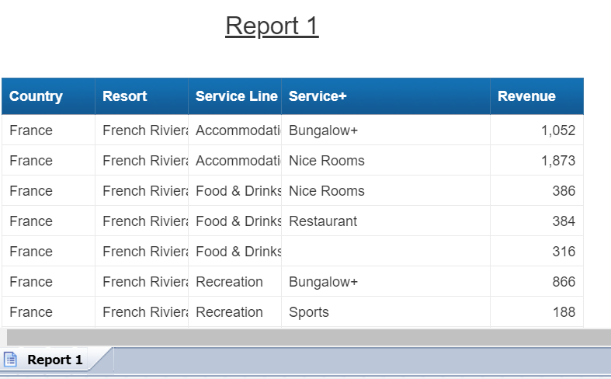This screenshot has height=379, width=611.
Task: Select the revenue cell showing 1,052
Action: [558, 130]
